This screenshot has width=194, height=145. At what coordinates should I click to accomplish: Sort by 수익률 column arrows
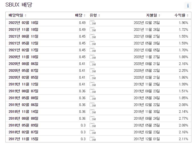click(x=187, y=15)
